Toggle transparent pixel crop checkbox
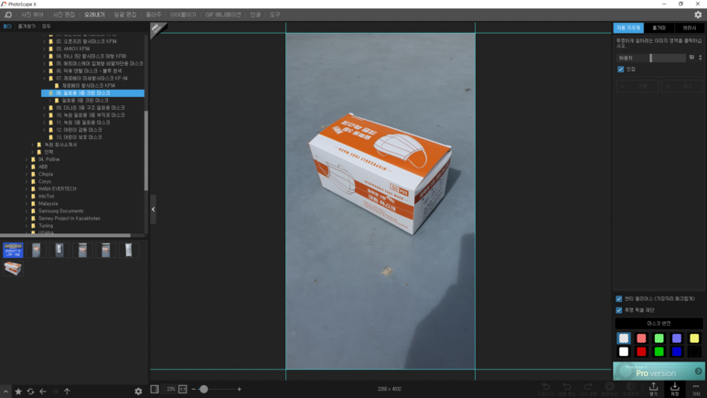This screenshot has width=707, height=398. 619,310
